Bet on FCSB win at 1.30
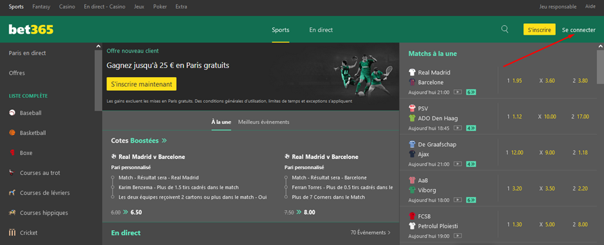This screenshot has height=245, width=604. click(514, 224)
